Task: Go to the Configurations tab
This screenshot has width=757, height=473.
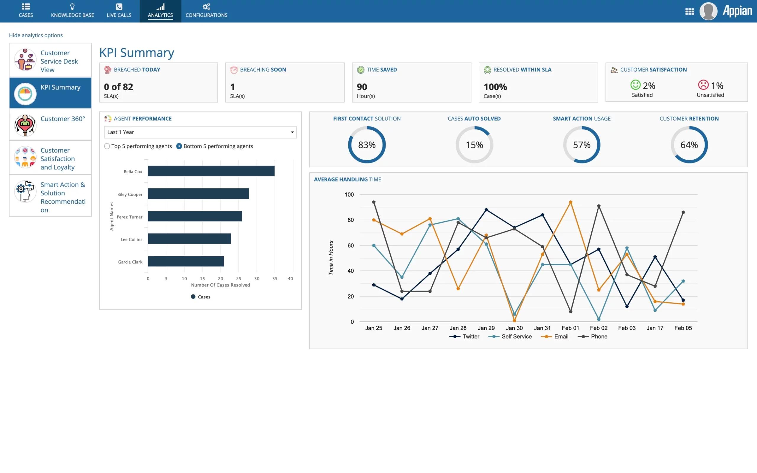Action: tap(206, 11)
